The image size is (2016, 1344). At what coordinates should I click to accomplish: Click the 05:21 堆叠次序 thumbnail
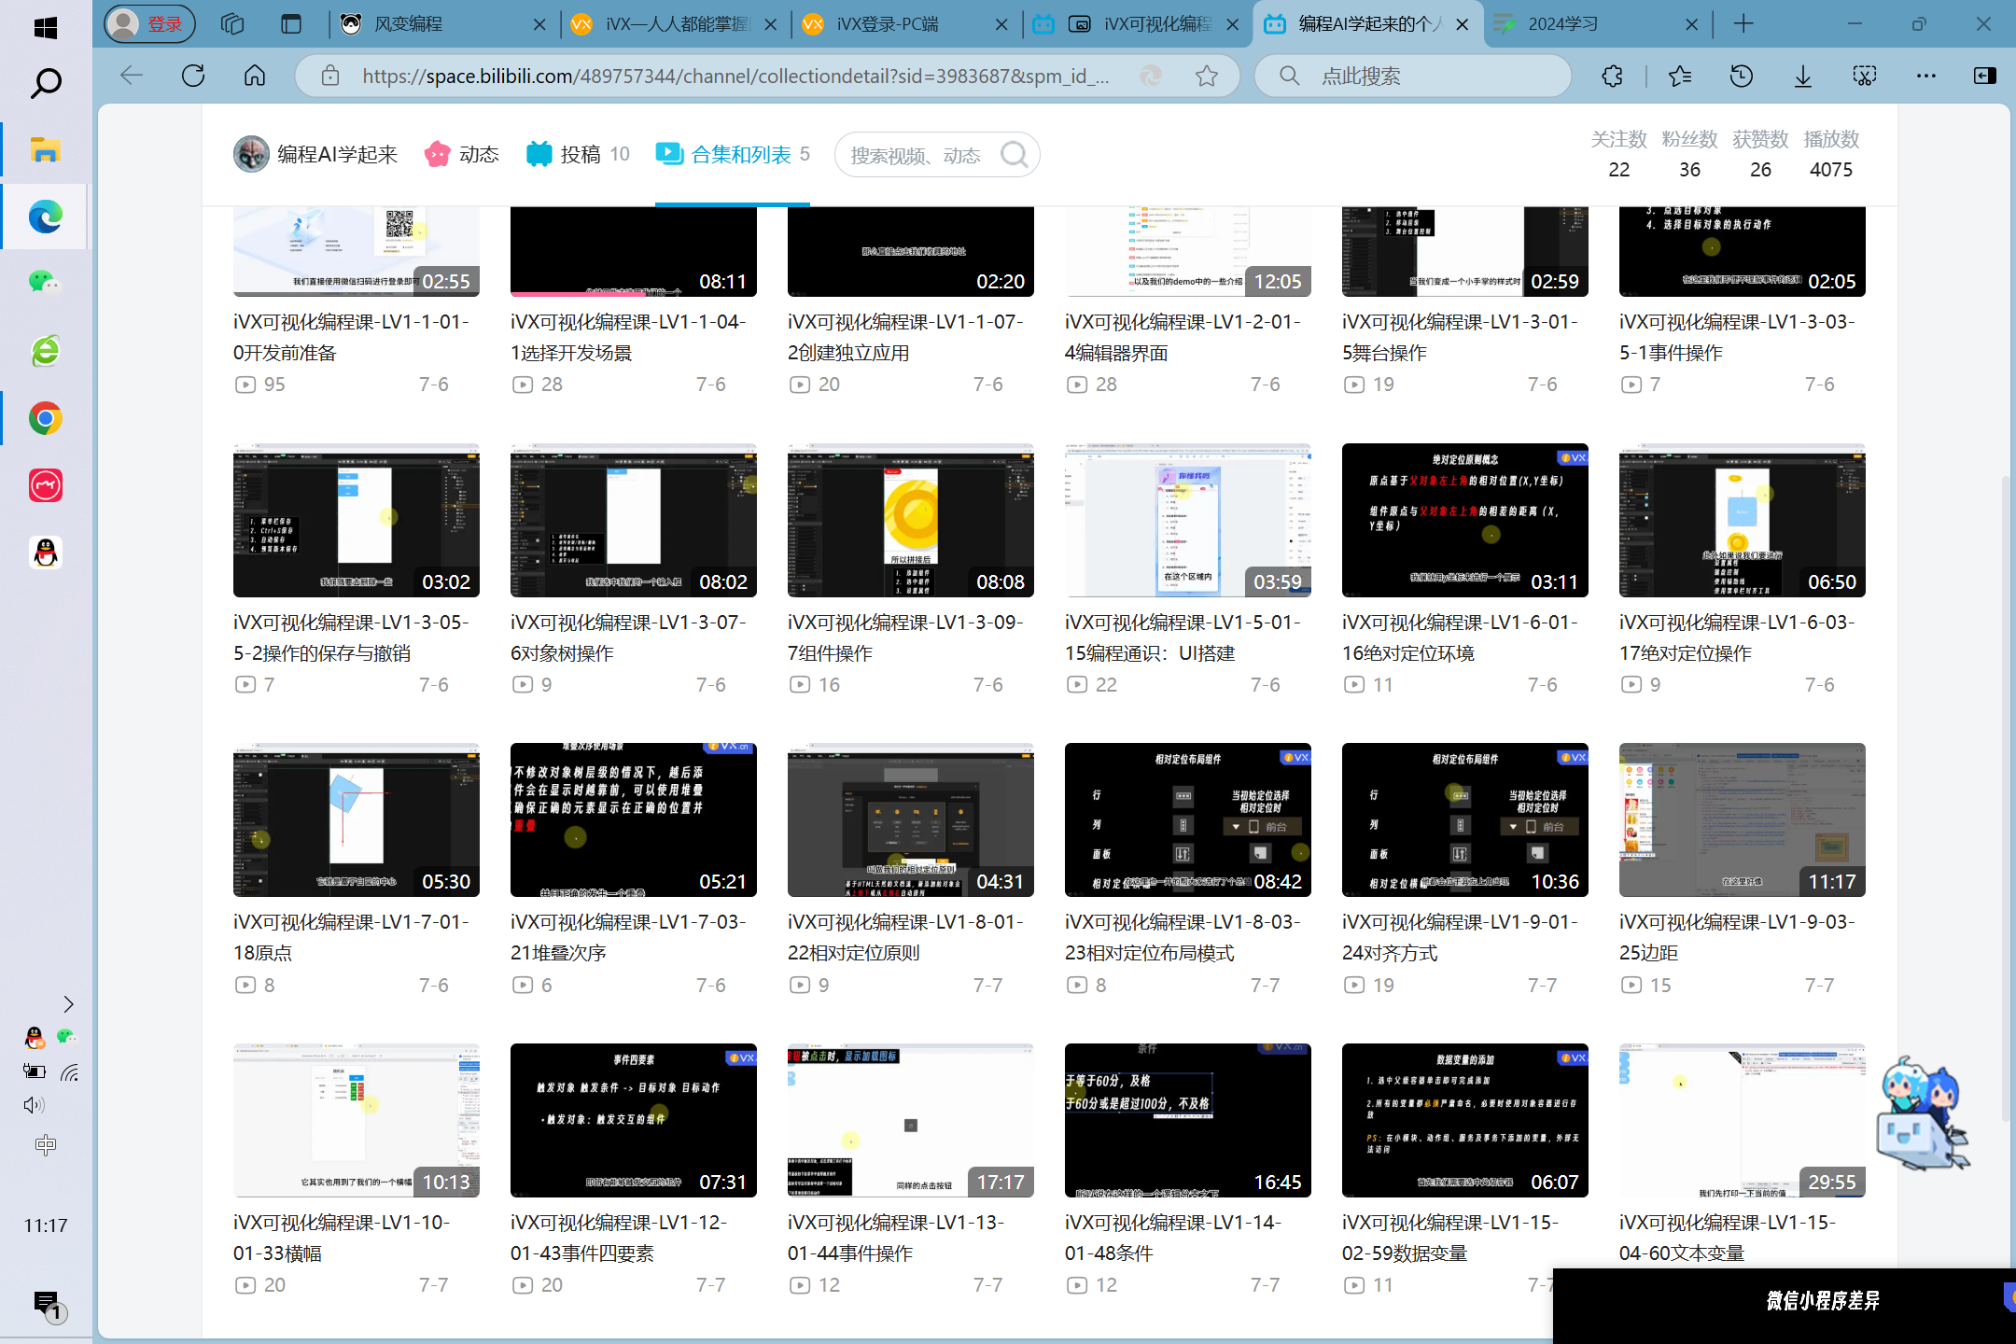[634, 819]
